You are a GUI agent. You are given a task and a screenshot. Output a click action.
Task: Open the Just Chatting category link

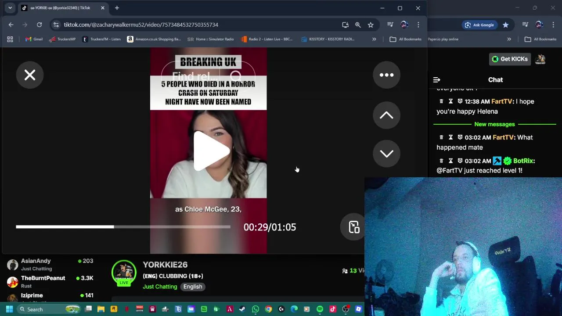[x=160, y=287]
